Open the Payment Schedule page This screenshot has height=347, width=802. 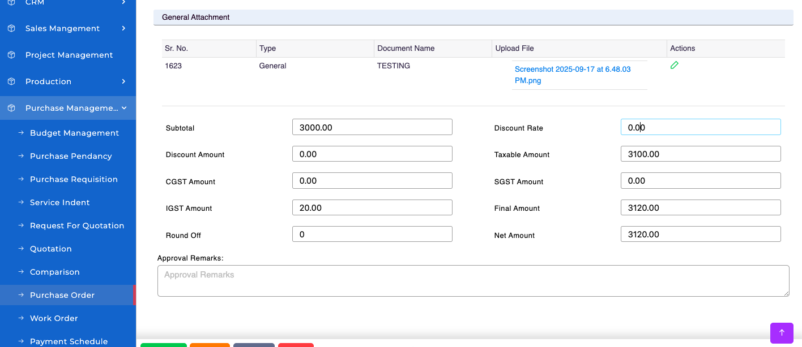(69, 341)
